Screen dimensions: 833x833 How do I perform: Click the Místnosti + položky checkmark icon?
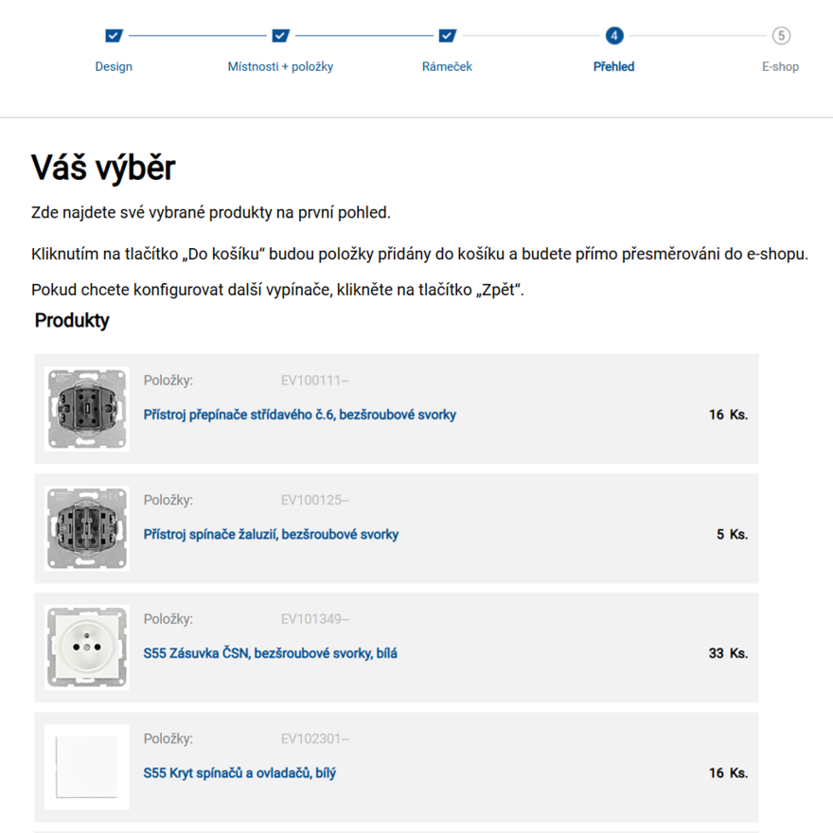pos(280,36)
